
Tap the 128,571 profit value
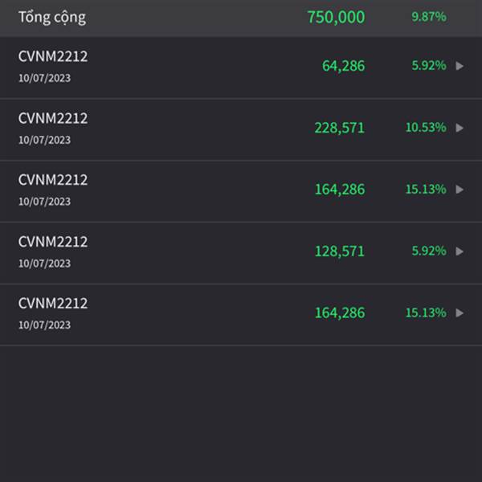339,251
